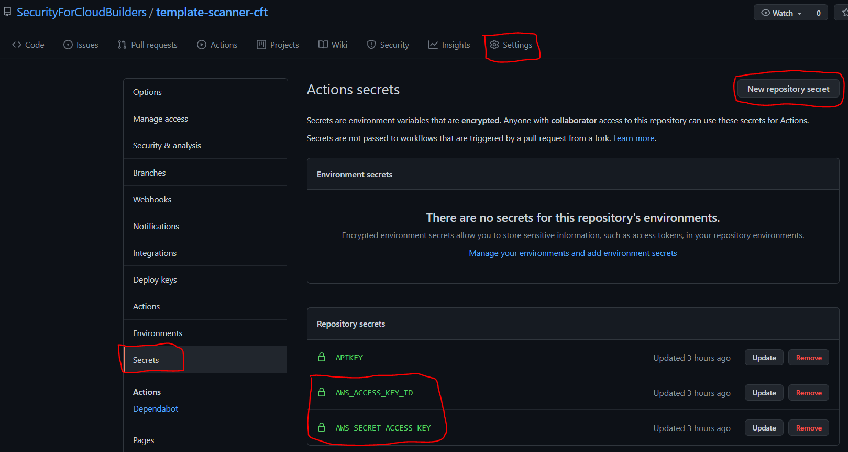Open Pages settings
Viewport: 848px width, 452px height.
[x=205, y=440]
